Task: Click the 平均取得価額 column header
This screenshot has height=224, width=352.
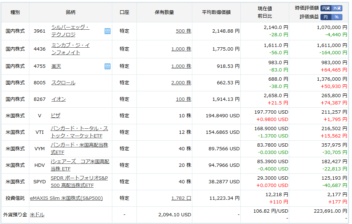Action: point(216,12)
